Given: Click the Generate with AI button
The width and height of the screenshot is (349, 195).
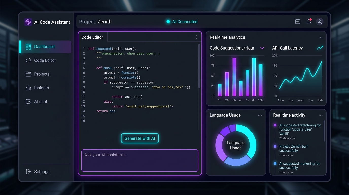Looking at the screenshot, I should pyautogui.click(x=140, y=138).
